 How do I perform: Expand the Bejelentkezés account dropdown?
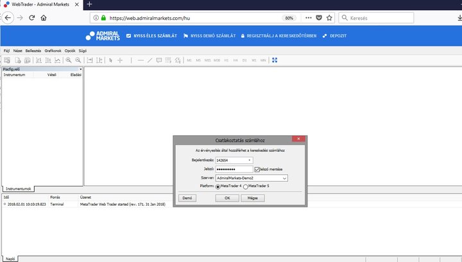[x=249, y=160]
